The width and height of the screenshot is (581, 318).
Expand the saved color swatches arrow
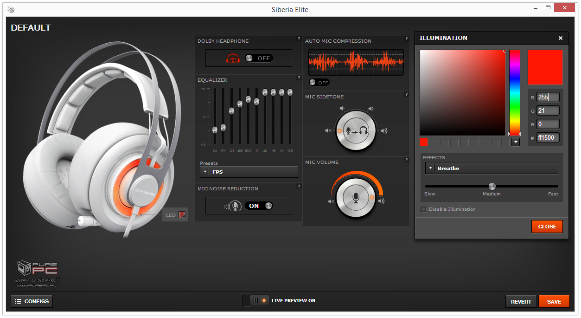(x=516, y=142)
